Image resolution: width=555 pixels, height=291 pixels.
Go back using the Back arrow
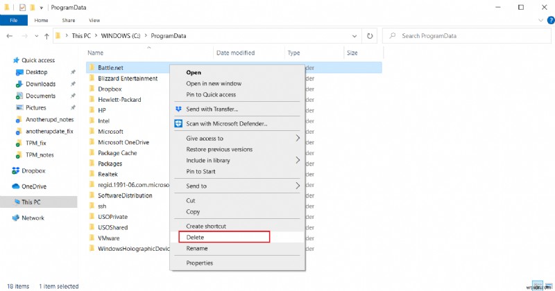(8, 35)
